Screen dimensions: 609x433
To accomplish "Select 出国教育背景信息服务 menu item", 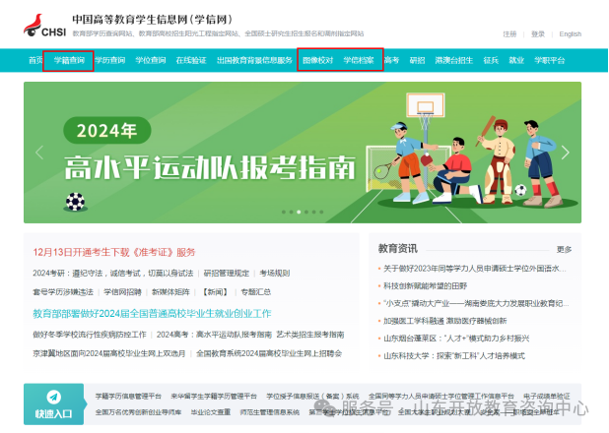I will point(254,60).
